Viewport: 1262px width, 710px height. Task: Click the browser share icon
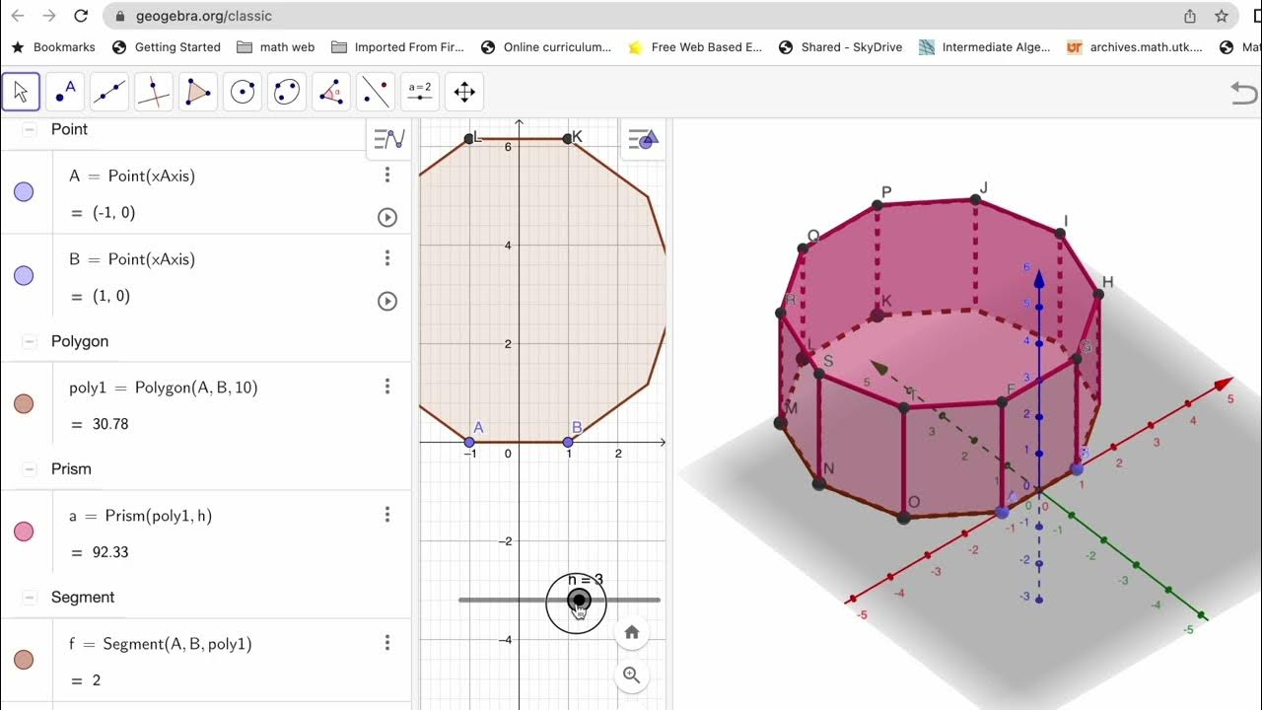click(x=1190, y=16)
